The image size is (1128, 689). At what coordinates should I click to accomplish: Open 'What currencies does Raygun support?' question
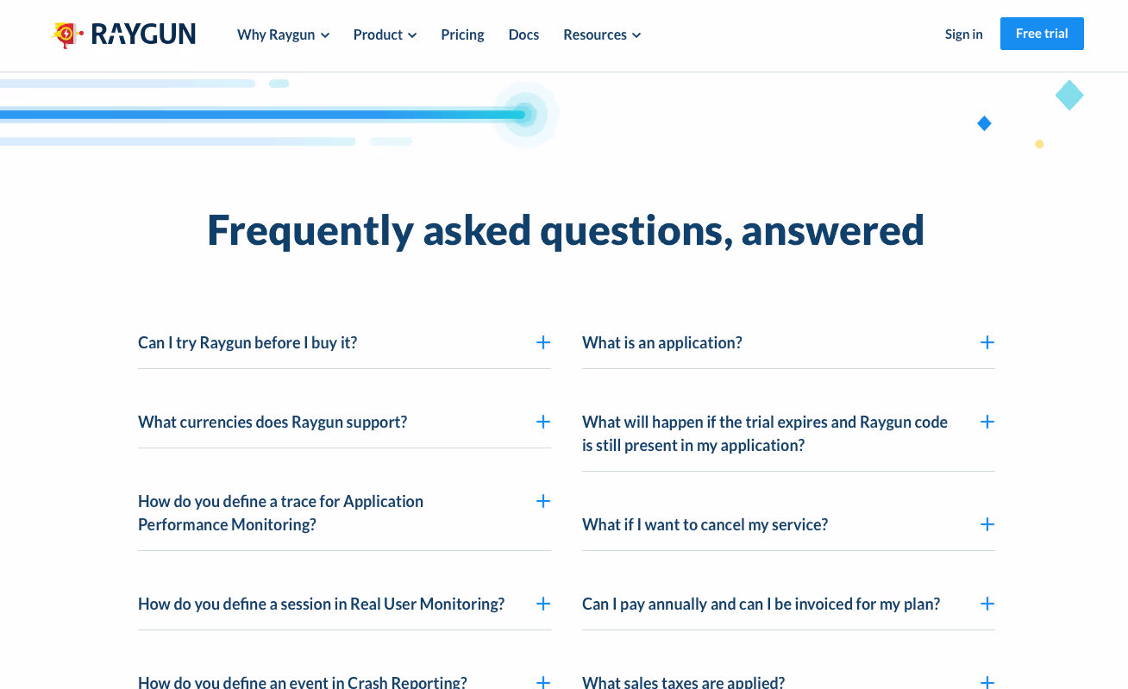273,422
